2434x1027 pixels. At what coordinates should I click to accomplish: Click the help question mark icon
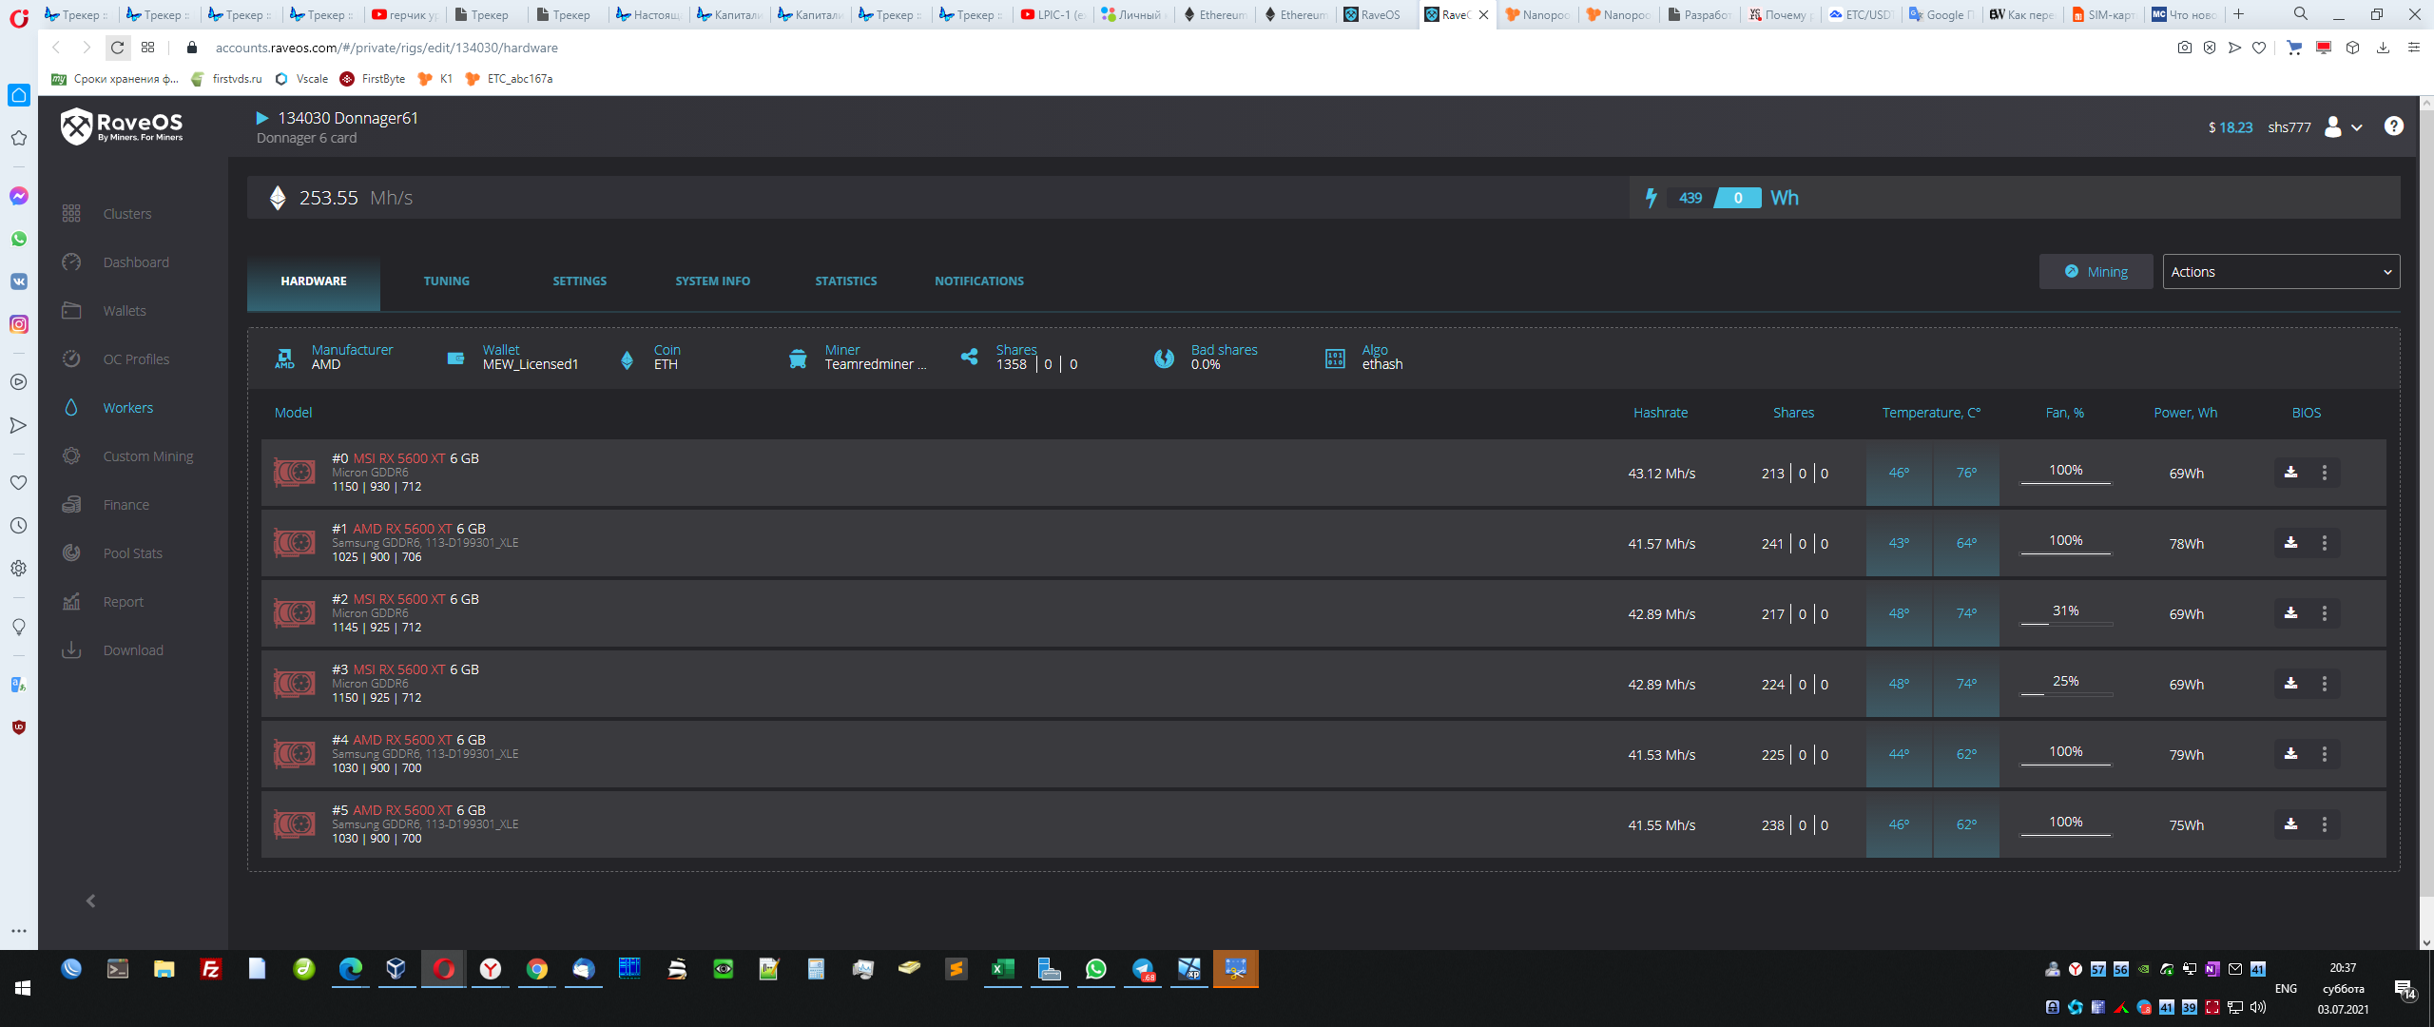pos(2393,126)
